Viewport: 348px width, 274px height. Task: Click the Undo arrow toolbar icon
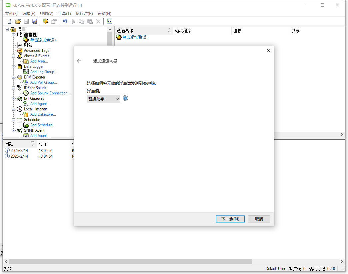point(65,21)
